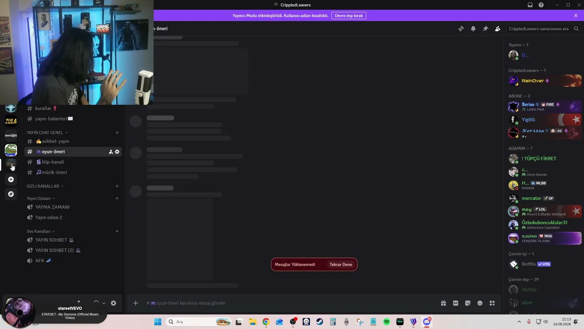Open RainOver member profile

coord(545,81)
